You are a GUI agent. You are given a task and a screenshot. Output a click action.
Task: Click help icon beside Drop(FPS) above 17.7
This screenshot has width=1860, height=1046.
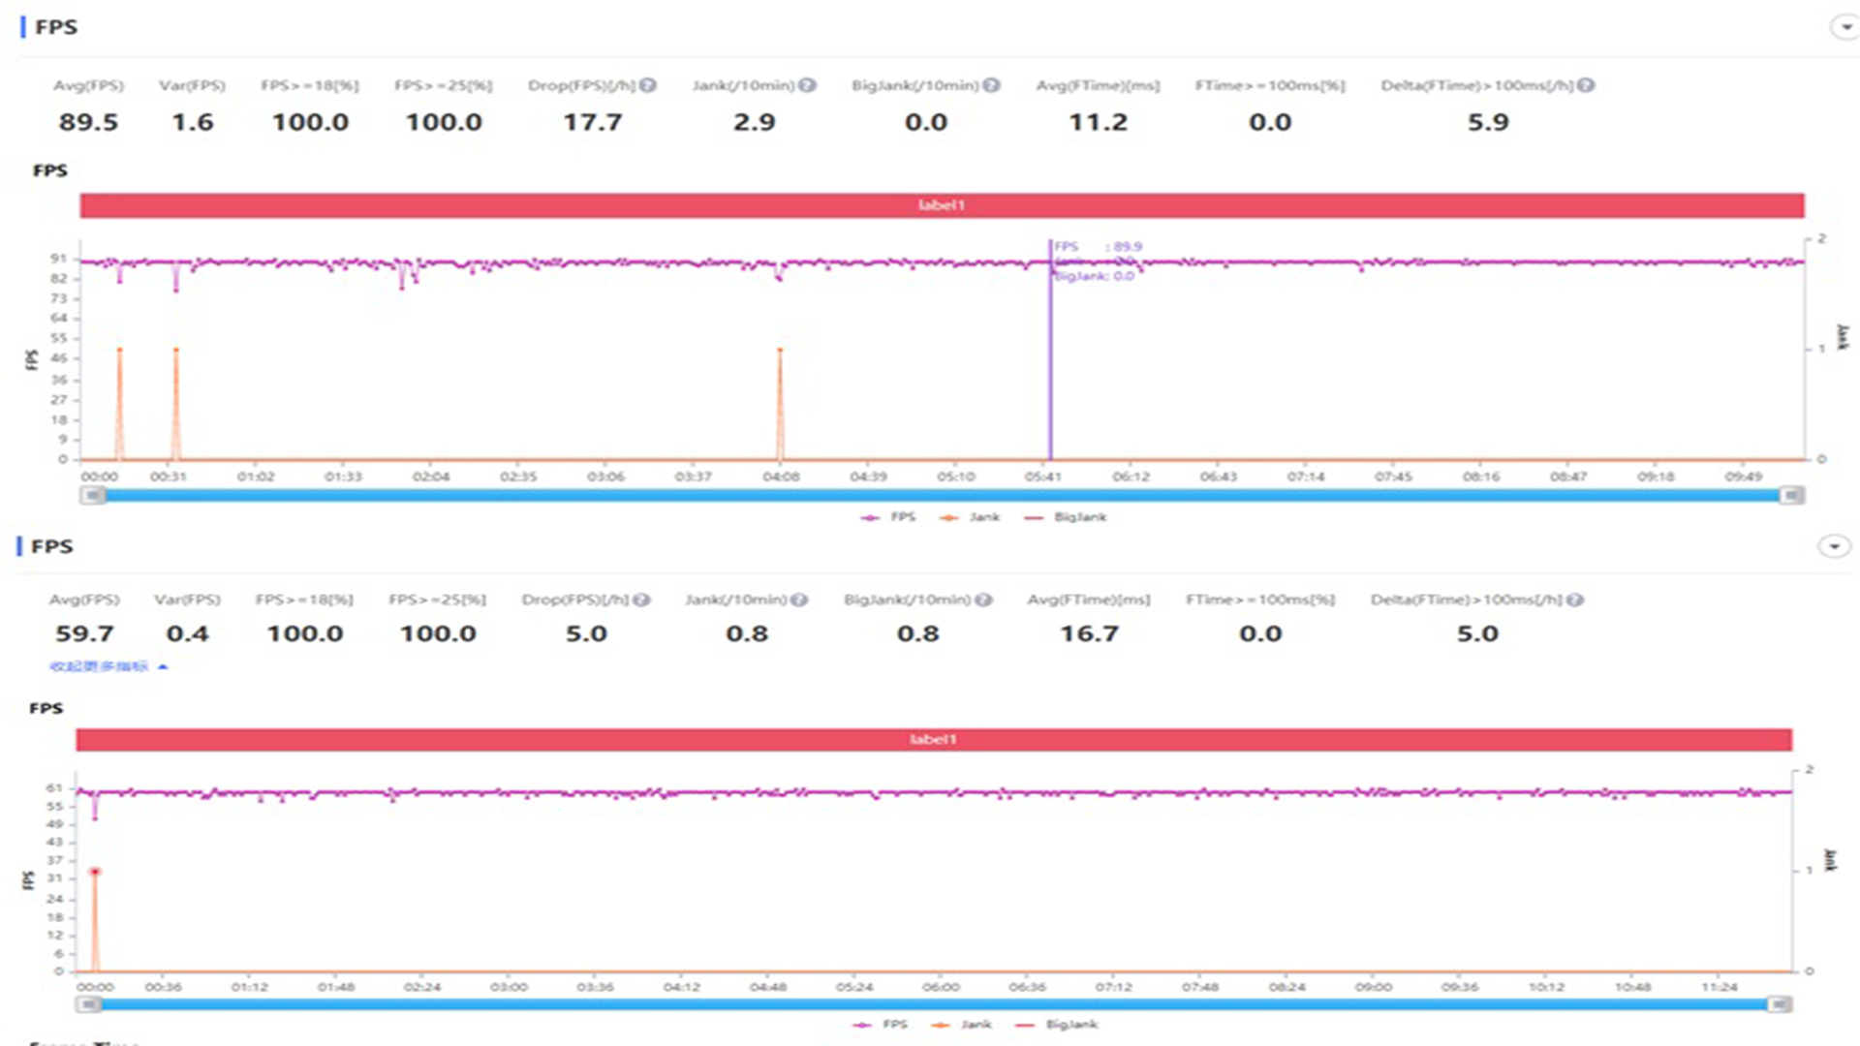pyautogui.click(x=648, y=85)
